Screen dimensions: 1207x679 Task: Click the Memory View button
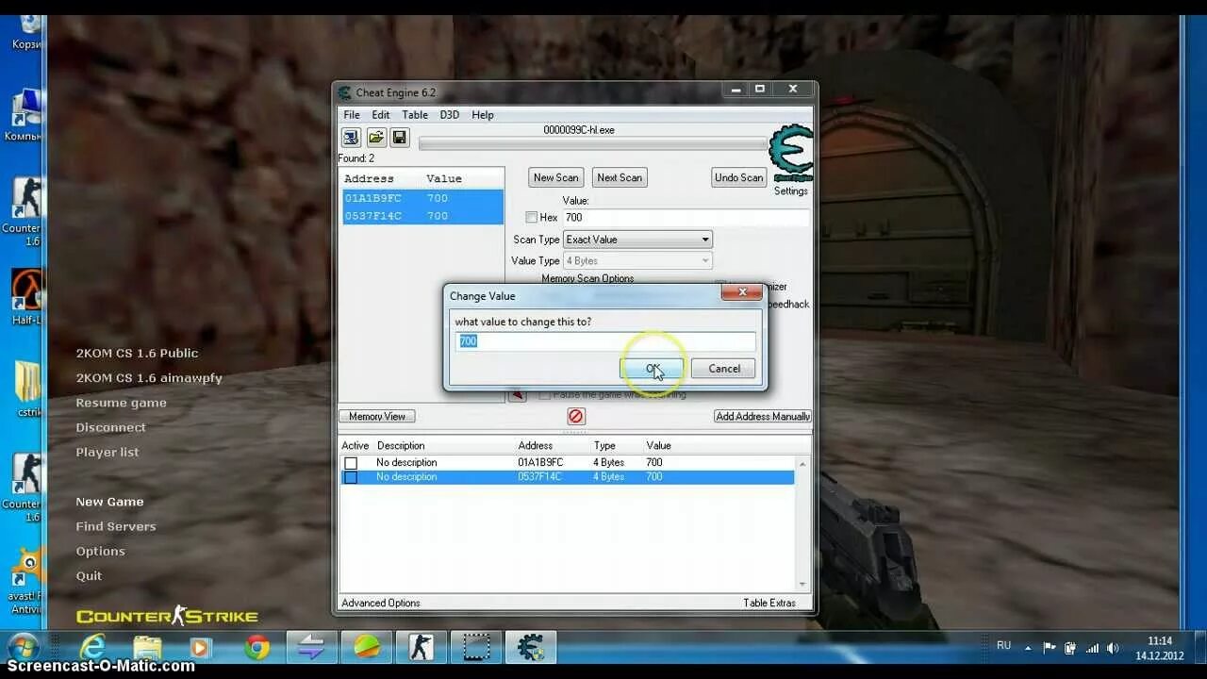(x=377, y=416)
